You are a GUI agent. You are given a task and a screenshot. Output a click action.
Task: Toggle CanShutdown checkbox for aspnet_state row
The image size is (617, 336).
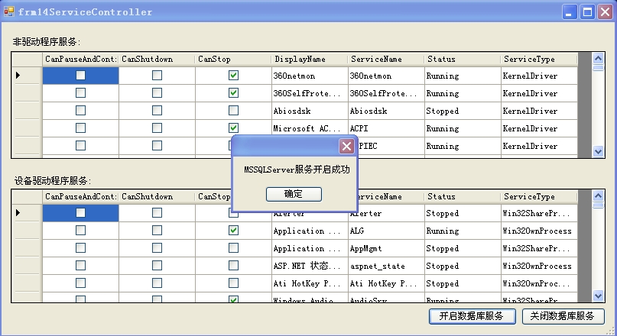[x=157, y=266]
